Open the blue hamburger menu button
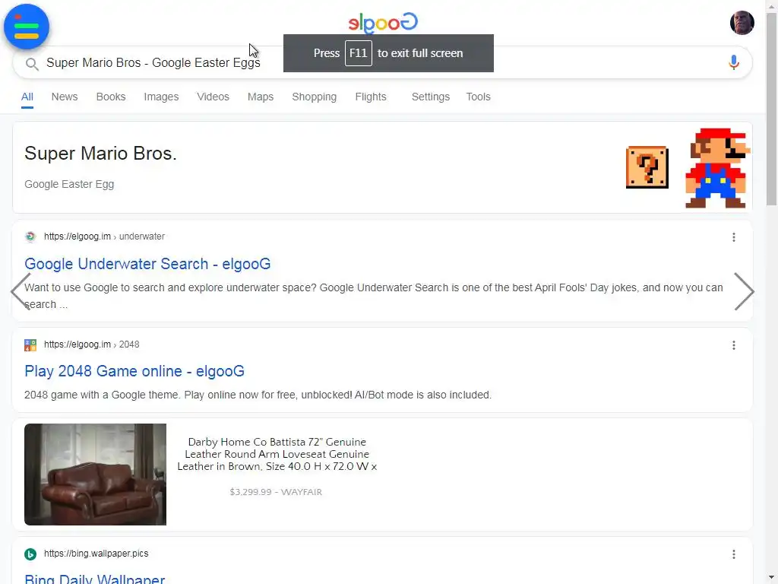The width and height of the screenshot is (778, 584). [x=27, y=27]
